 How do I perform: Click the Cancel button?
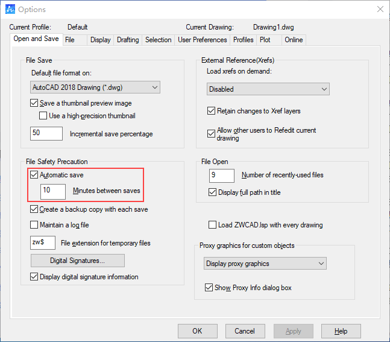[245, 331]
